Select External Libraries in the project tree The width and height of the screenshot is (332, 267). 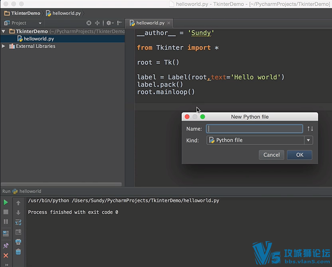pyautogui.click(x=35, y=46)
